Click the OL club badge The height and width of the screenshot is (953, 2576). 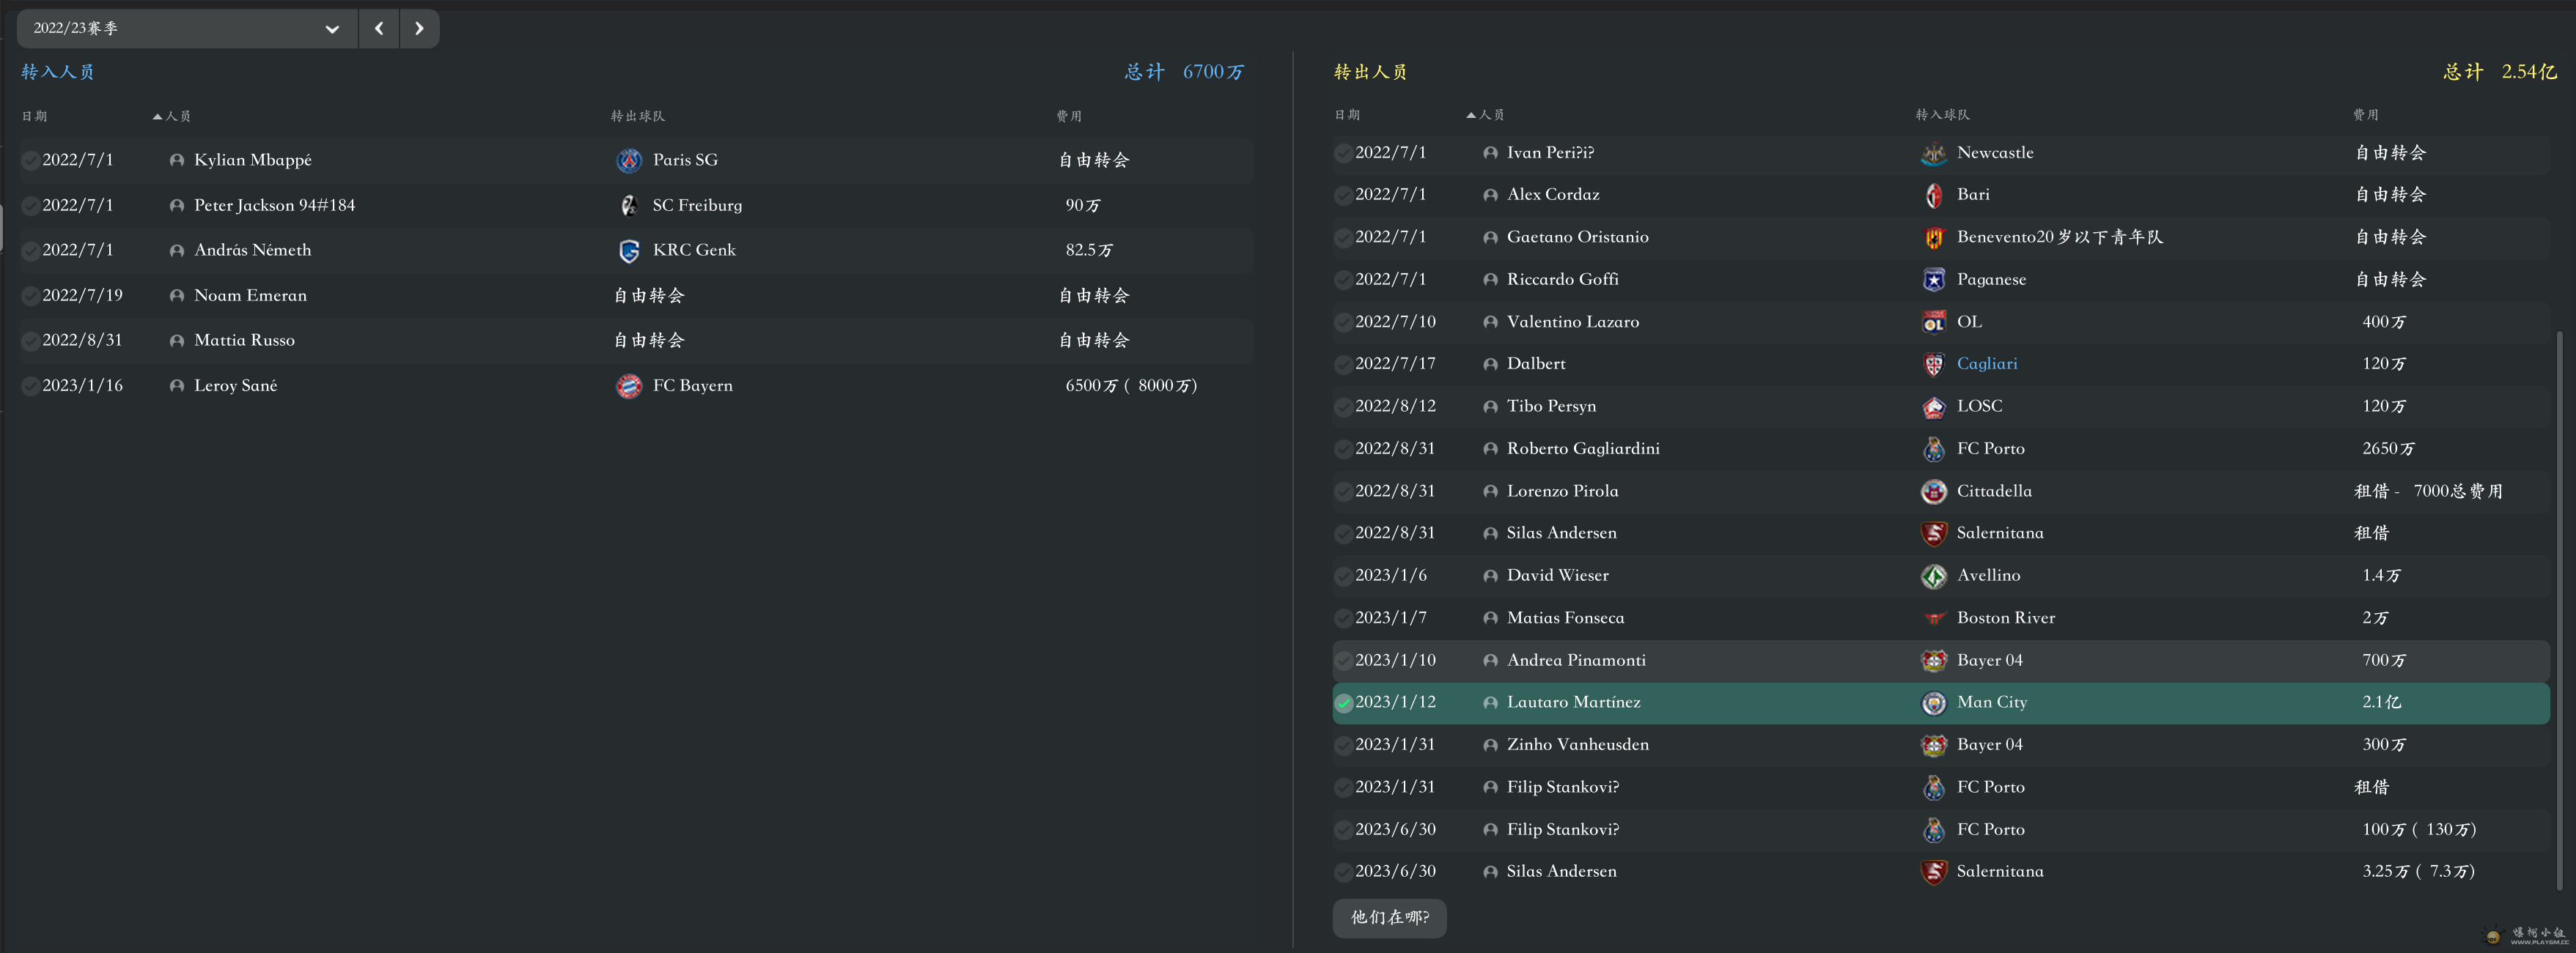click(1933, 322)
